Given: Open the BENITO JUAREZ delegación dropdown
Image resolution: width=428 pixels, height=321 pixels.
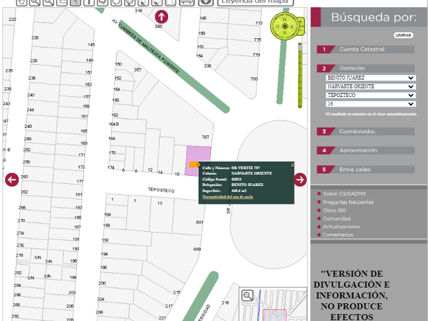Looking at the screenshot, I should pos(371,78).
